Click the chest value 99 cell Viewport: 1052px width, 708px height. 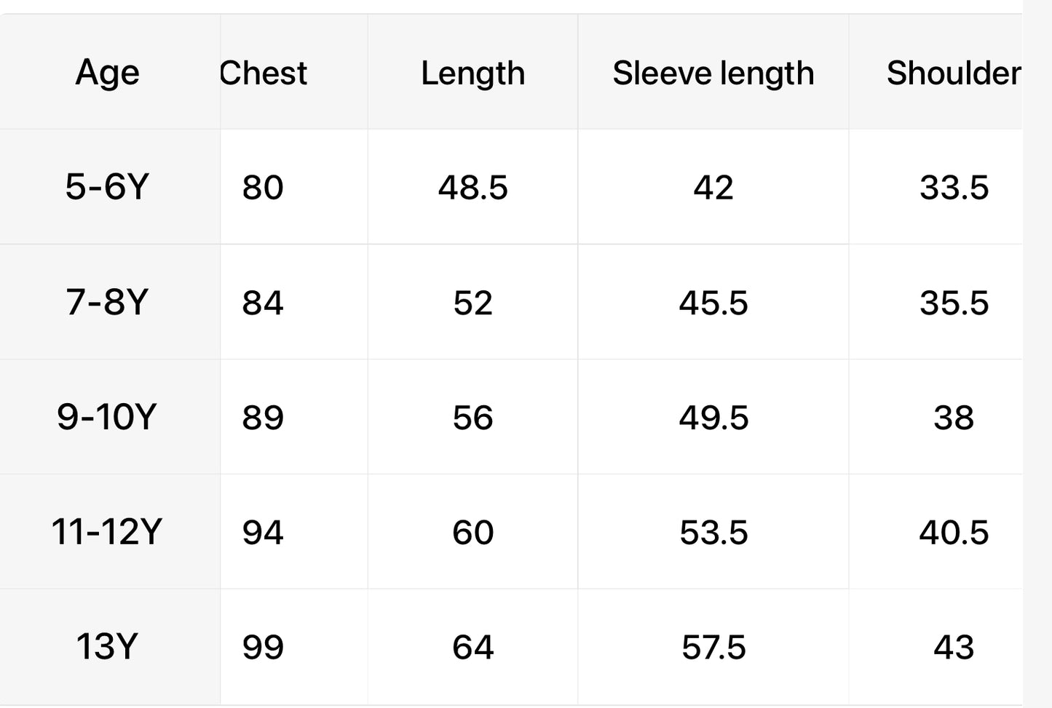pos(263,648)
